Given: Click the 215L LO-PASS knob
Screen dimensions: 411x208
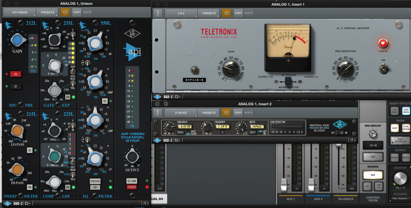Looking at the screenshot, I should pyautogui.click(x=17, y=130).
